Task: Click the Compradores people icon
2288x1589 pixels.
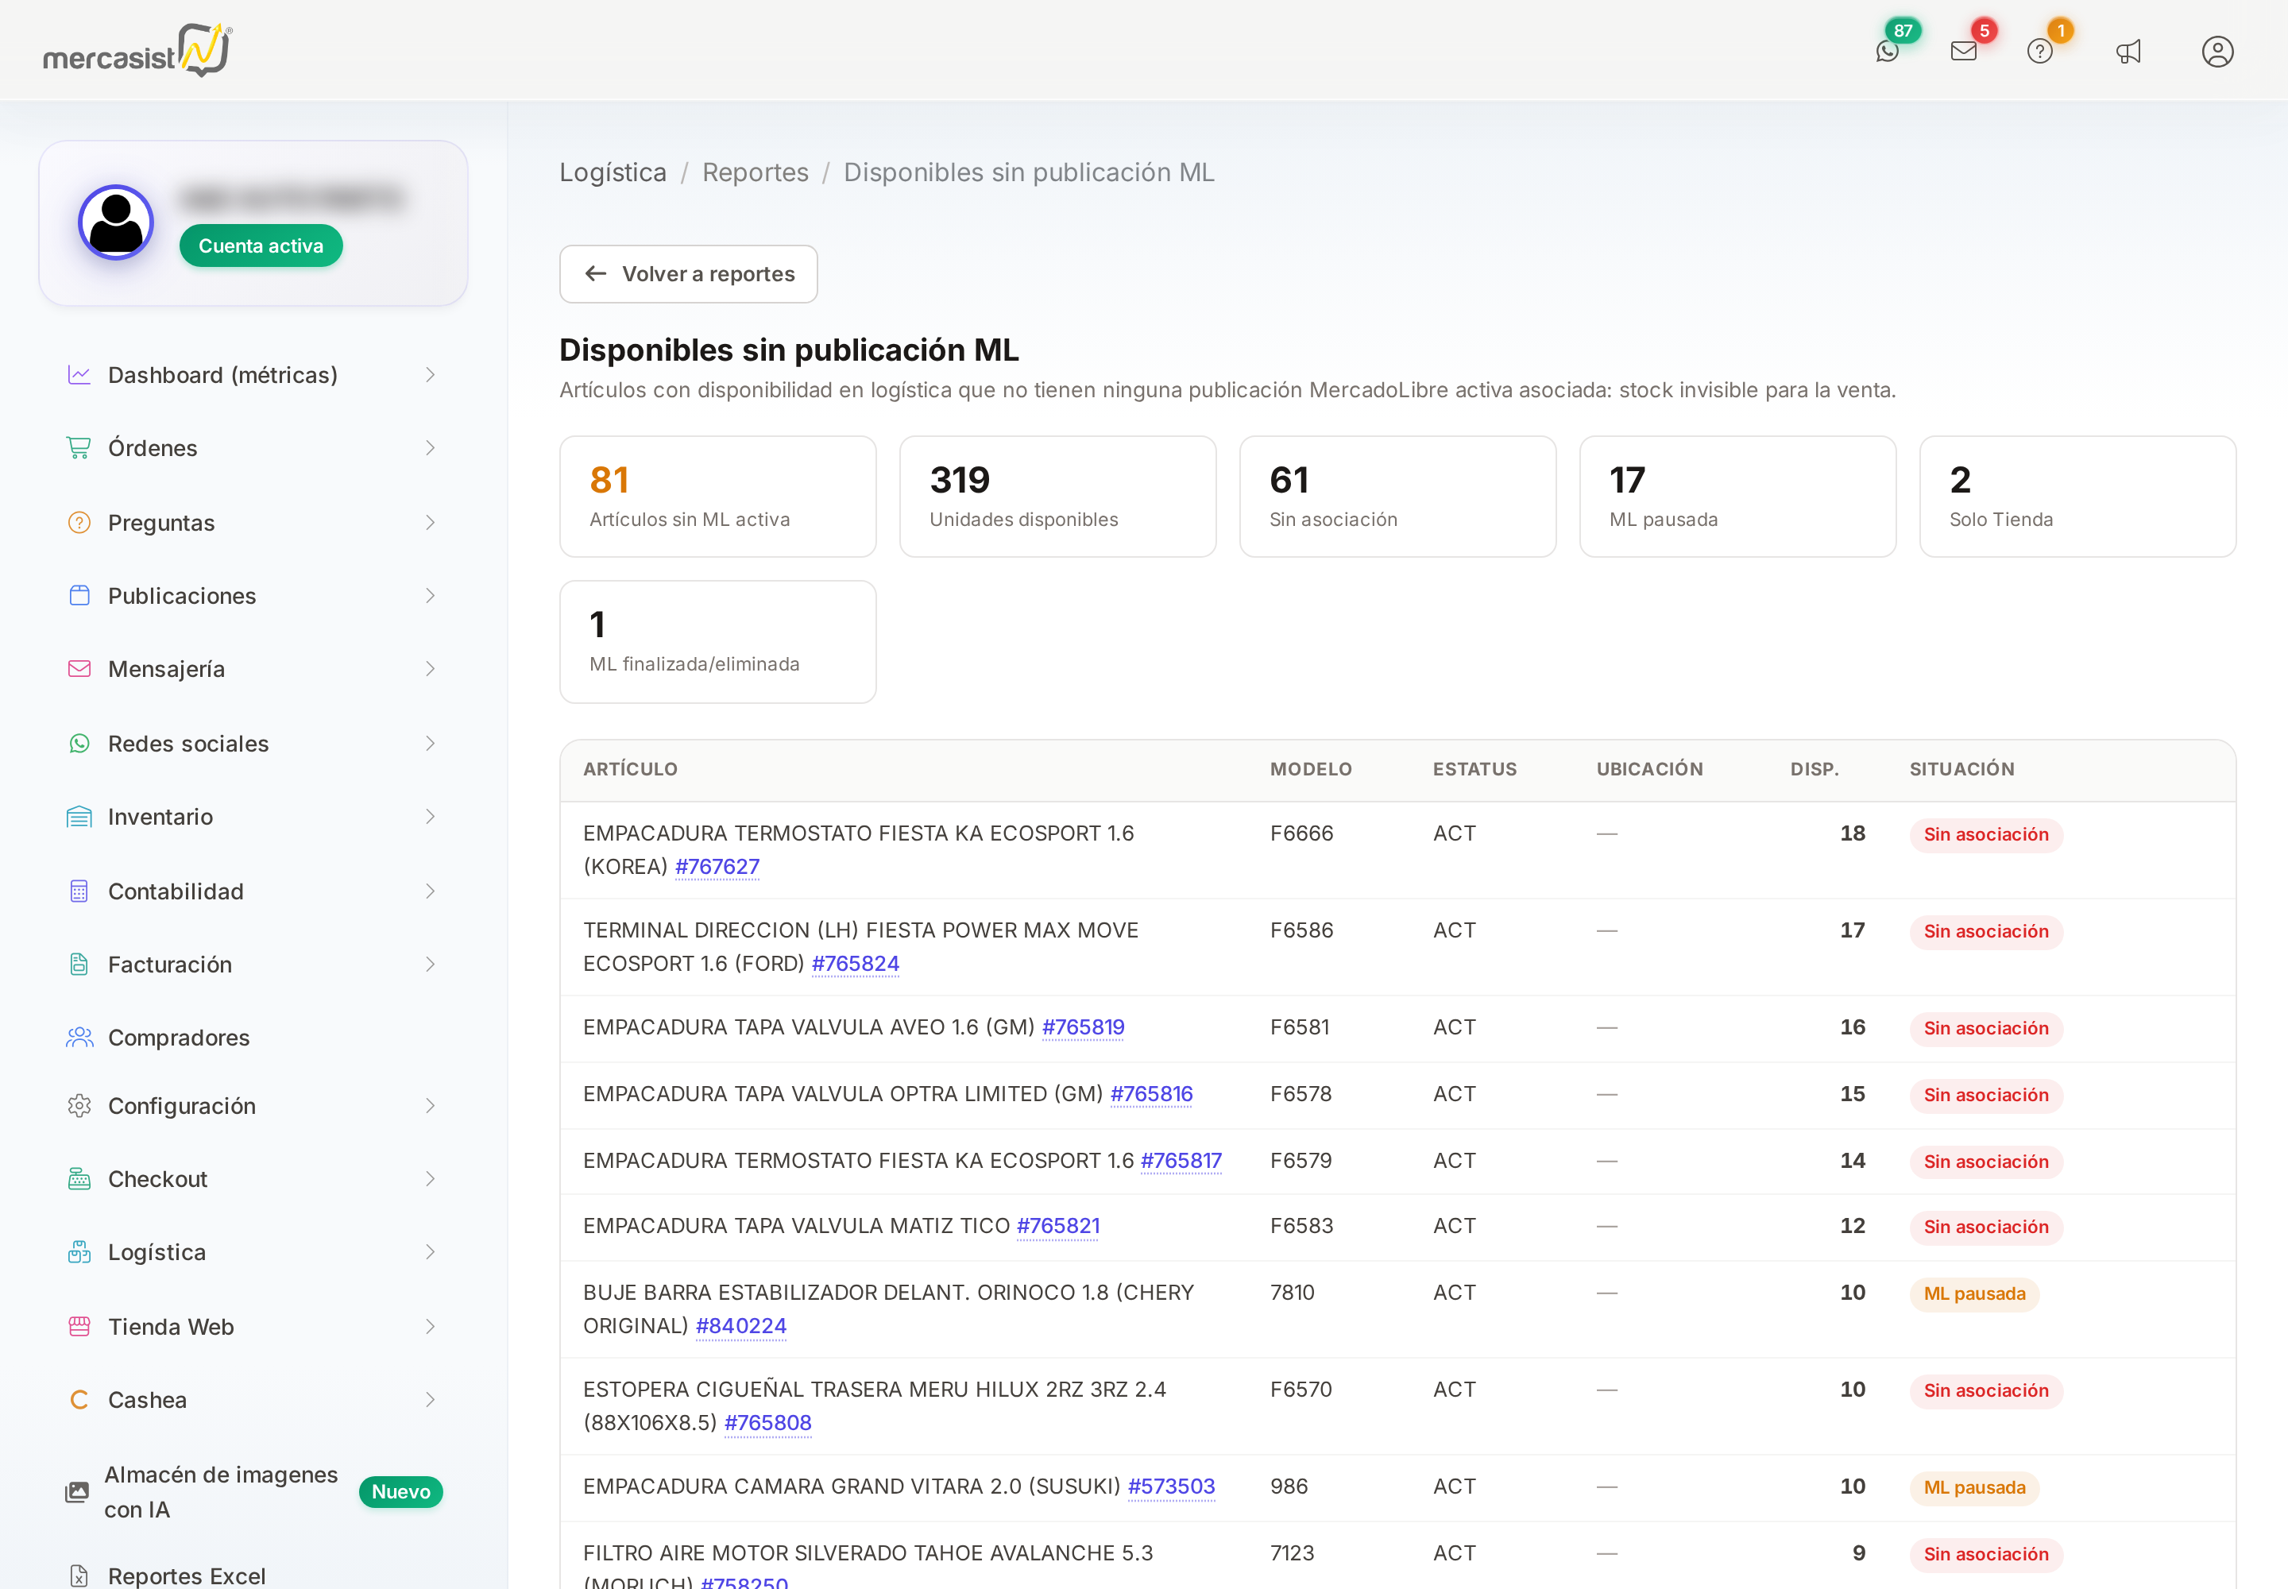Action: 79,1038
